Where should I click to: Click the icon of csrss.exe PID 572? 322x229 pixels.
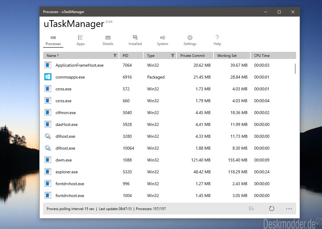(x=48, y=89)
